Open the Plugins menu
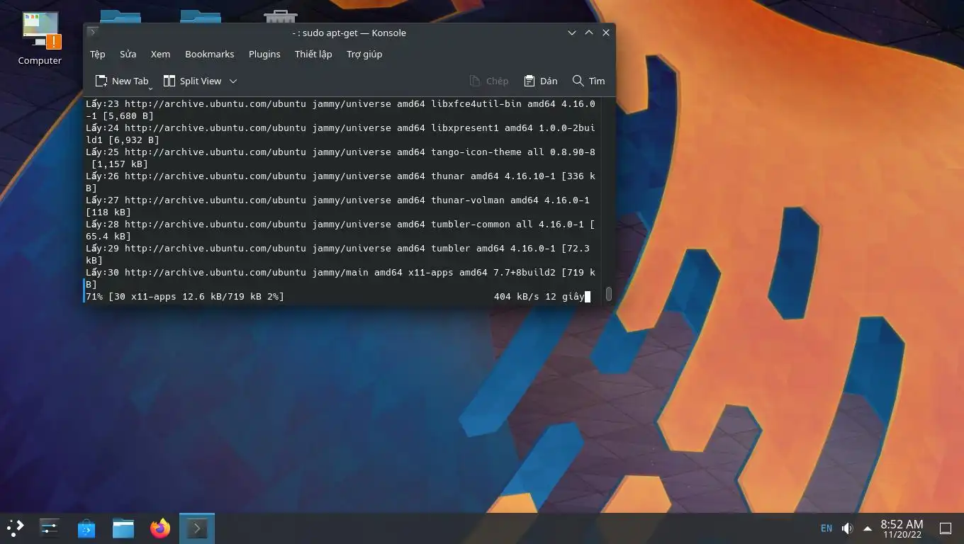 (264, 54)
